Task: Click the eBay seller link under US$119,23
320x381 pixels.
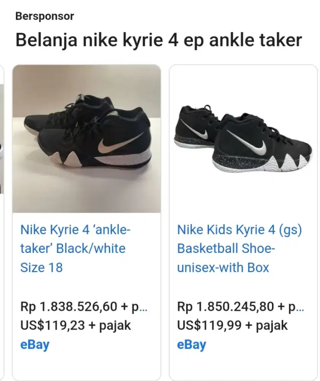Action: 35,345
